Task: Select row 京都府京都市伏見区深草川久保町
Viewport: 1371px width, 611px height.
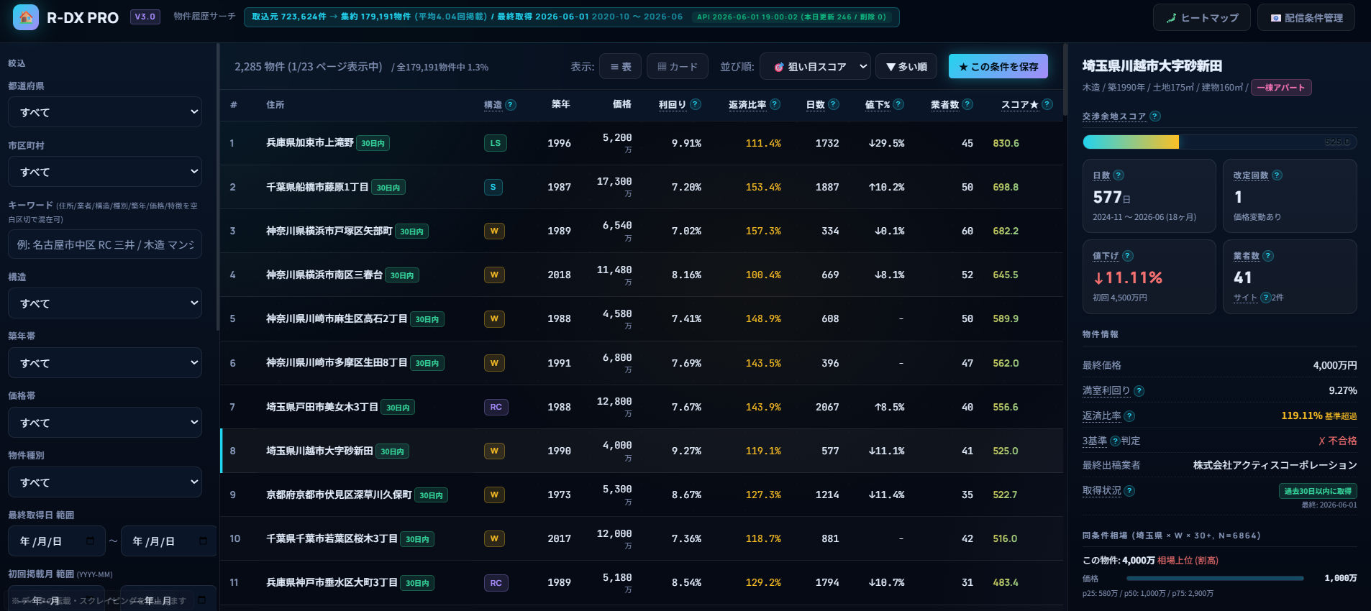Action: click(642, 495)
